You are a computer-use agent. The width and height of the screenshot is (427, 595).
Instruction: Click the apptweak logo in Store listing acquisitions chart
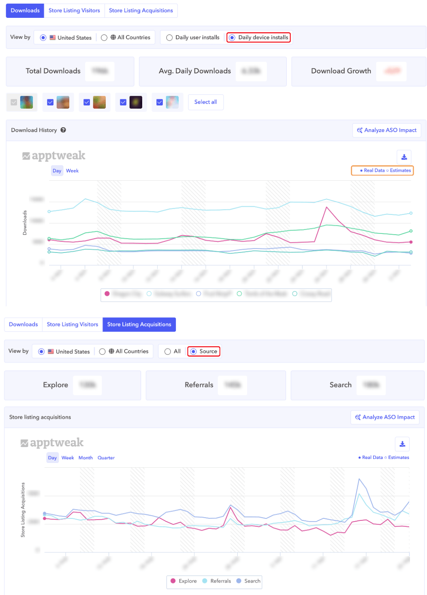(x=52, y=443)
